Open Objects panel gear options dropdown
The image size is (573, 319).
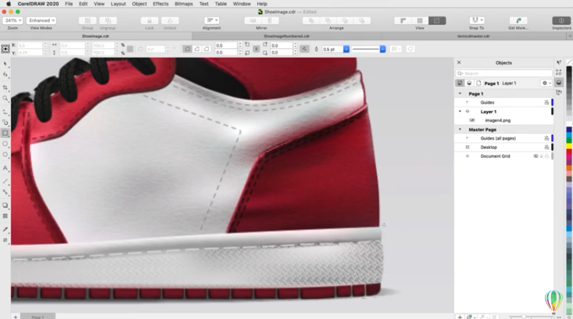point(546,83)
